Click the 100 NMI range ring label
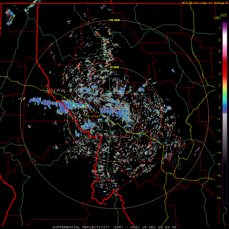 (114, 20)
